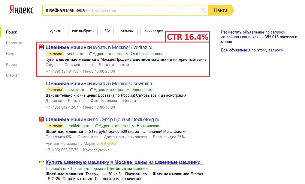Switch to Видео search section
This screenshot has width=305, height=184.
[x=11, y=54]
